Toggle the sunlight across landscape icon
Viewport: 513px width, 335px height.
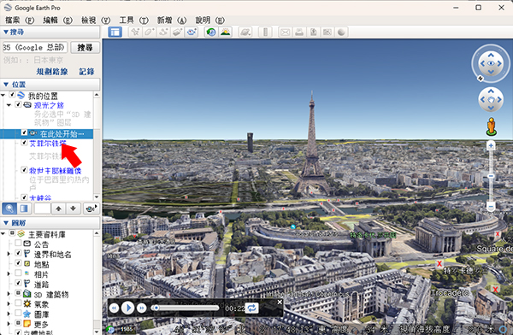click(x=226, y=32)
